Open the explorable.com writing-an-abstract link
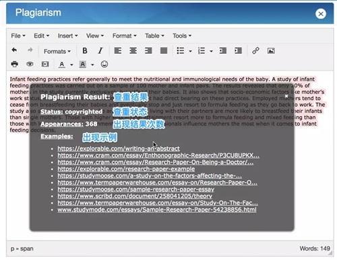 point(119,148)
